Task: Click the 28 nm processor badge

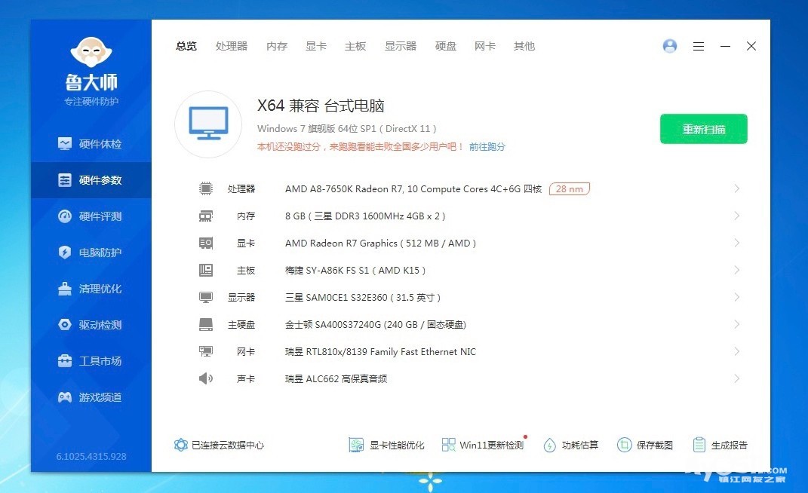Action: coord(569,188)
